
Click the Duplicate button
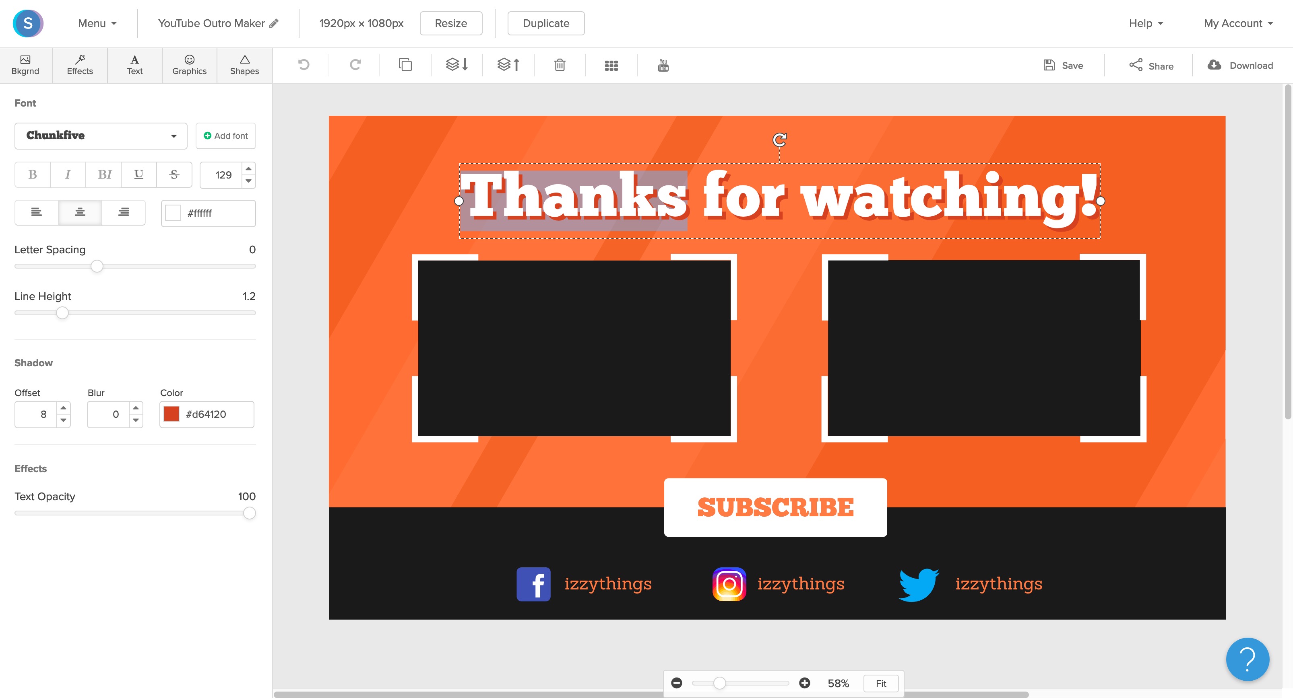pyautogui.click(x=545, y=23)
